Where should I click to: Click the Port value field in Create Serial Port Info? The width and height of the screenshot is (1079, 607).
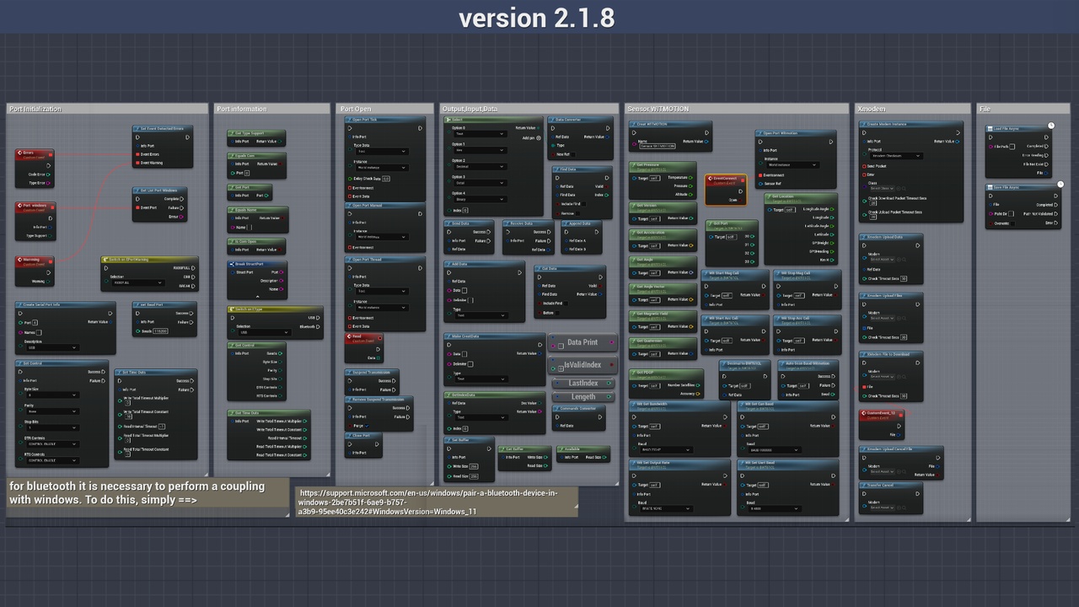(35, 323)
